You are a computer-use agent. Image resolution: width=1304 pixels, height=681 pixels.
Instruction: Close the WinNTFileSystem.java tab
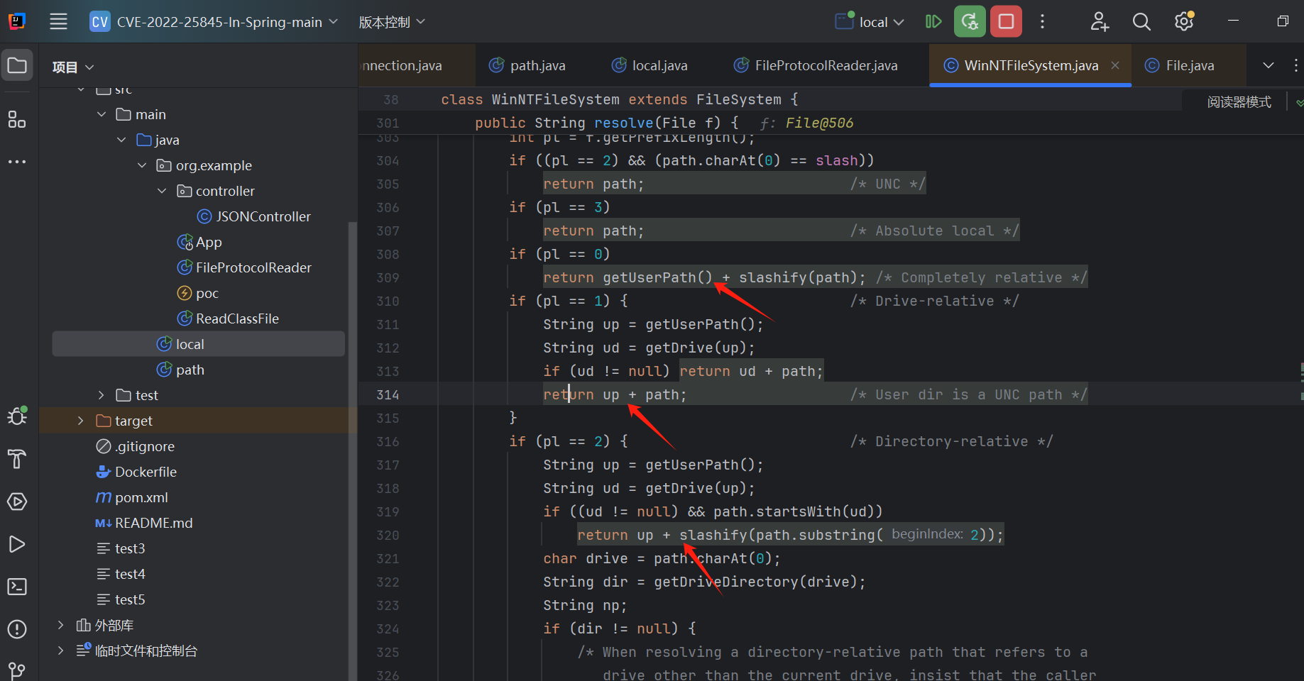pyautogui.click(x=1115, y=65)
